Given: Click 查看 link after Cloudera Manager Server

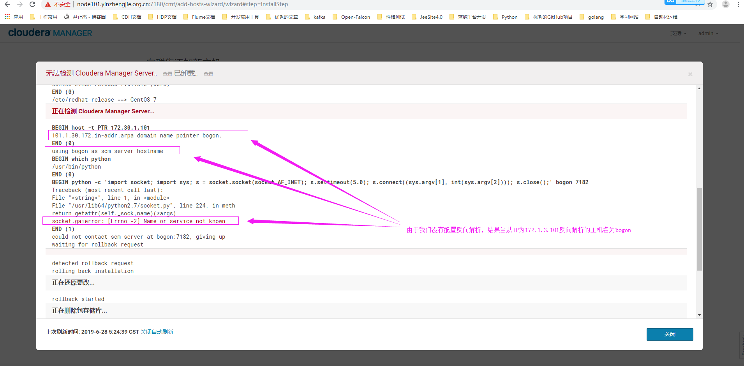Looking at the screenshot, I should click(167, 74).
